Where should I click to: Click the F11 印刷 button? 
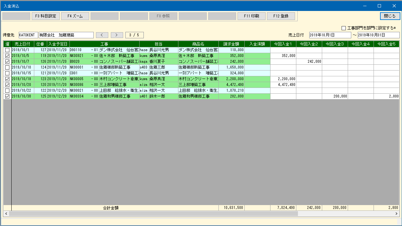(251, 16)
